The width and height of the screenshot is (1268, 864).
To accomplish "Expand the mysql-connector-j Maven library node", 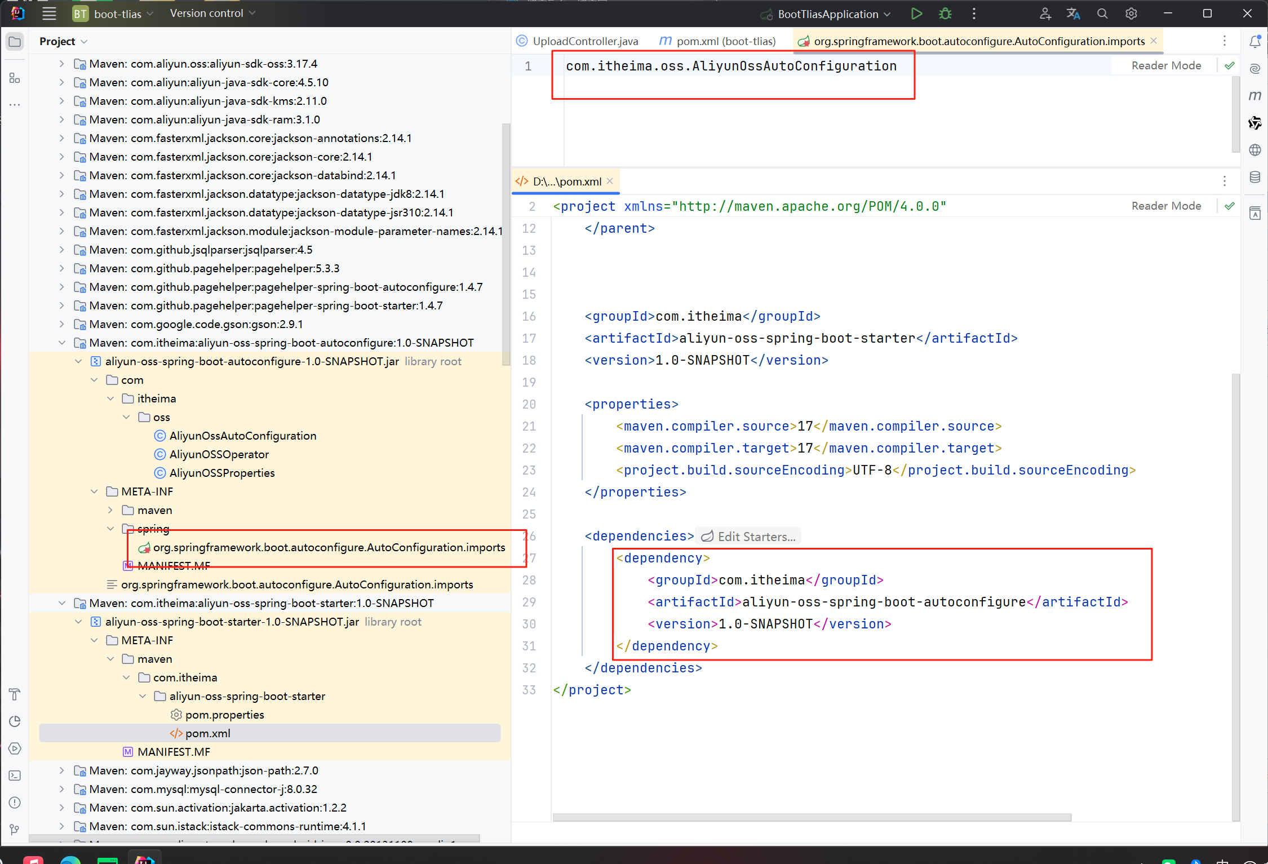I will [62, 789].
